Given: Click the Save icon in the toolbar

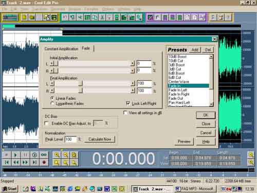Looking at the screenshot, I should coord(54,17).
